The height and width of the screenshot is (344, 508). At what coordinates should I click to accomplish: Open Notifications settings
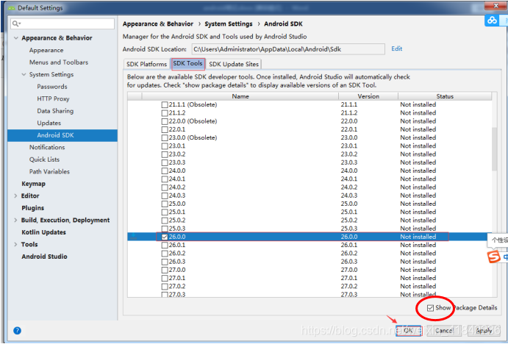click(x=47, y=147)
